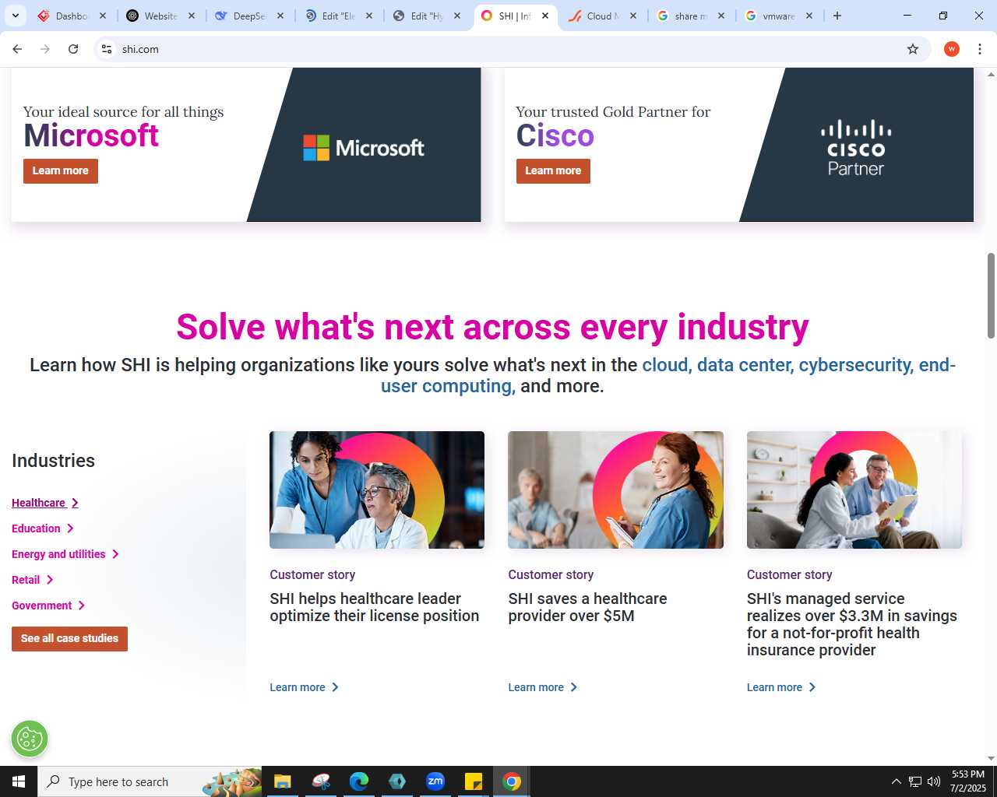Viewport: 997px width, 797px height.
Task: Click the scrollbar down arrow
Action: point(991,759)
